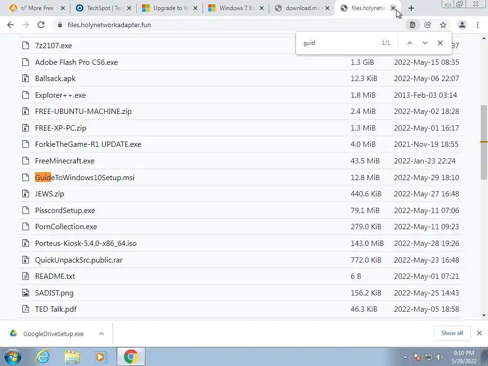Click the share page icon
The image size is (488, 366).
click(428, 25)
